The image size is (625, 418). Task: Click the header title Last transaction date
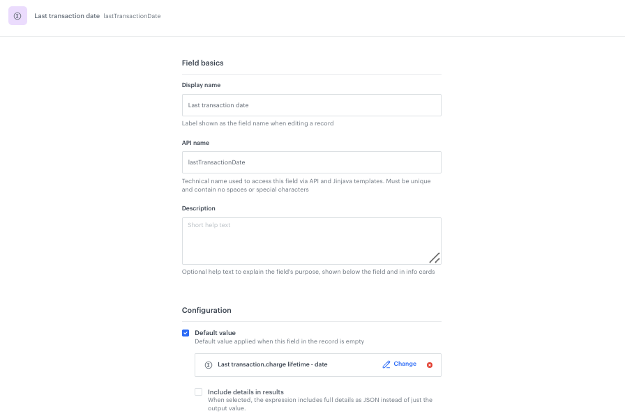click(x=67, y=15)
